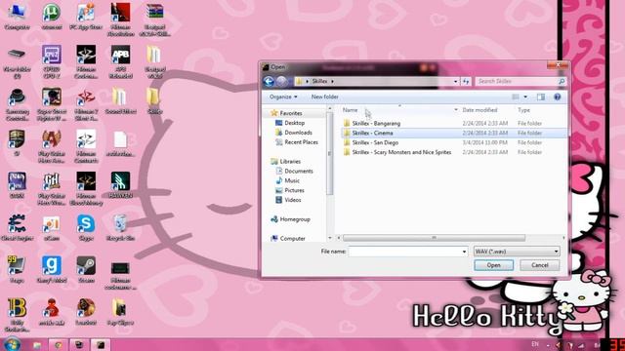
Task: Refresh the Skrillex folder listing
Action: pyautogui.click(x=466, y=82)
